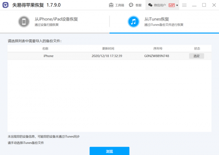Screen dimensions: 219x155
Task: Open the hamburger menu icon
Action: pyautogui.click(x=184, y=5)
